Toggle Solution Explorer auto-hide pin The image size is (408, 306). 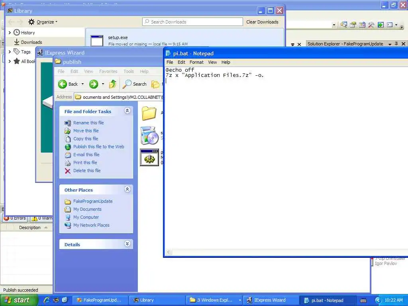coord(396,44)
